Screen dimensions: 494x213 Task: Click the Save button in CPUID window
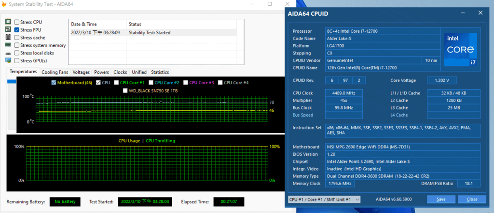(441, 200)
